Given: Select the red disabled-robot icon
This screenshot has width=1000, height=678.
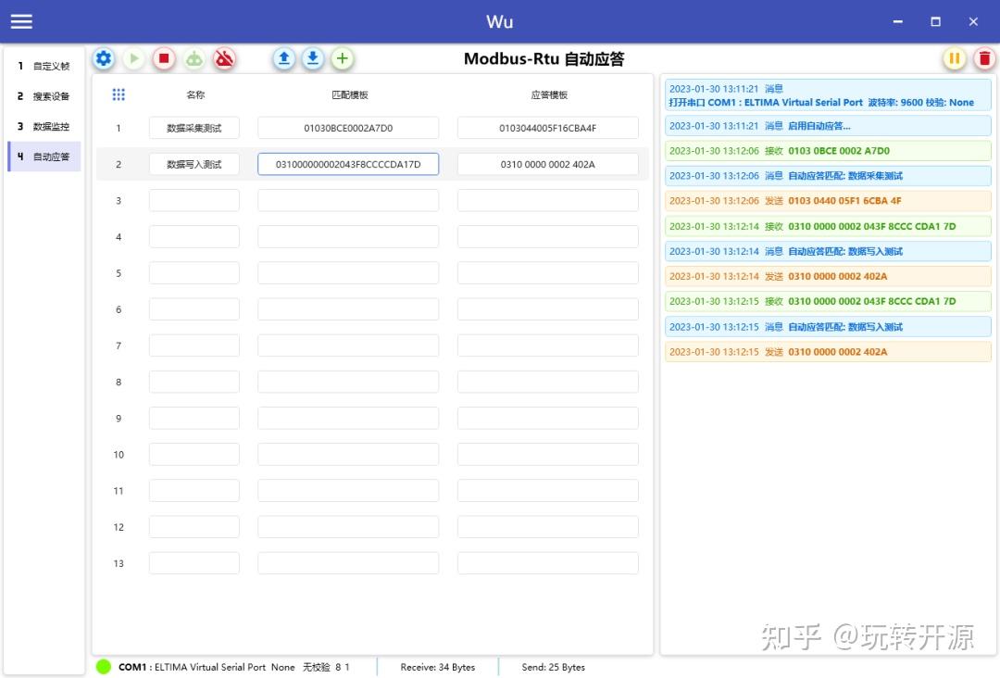Looking at the screenshot, I should pyautogui.click(x=224, y=58).
